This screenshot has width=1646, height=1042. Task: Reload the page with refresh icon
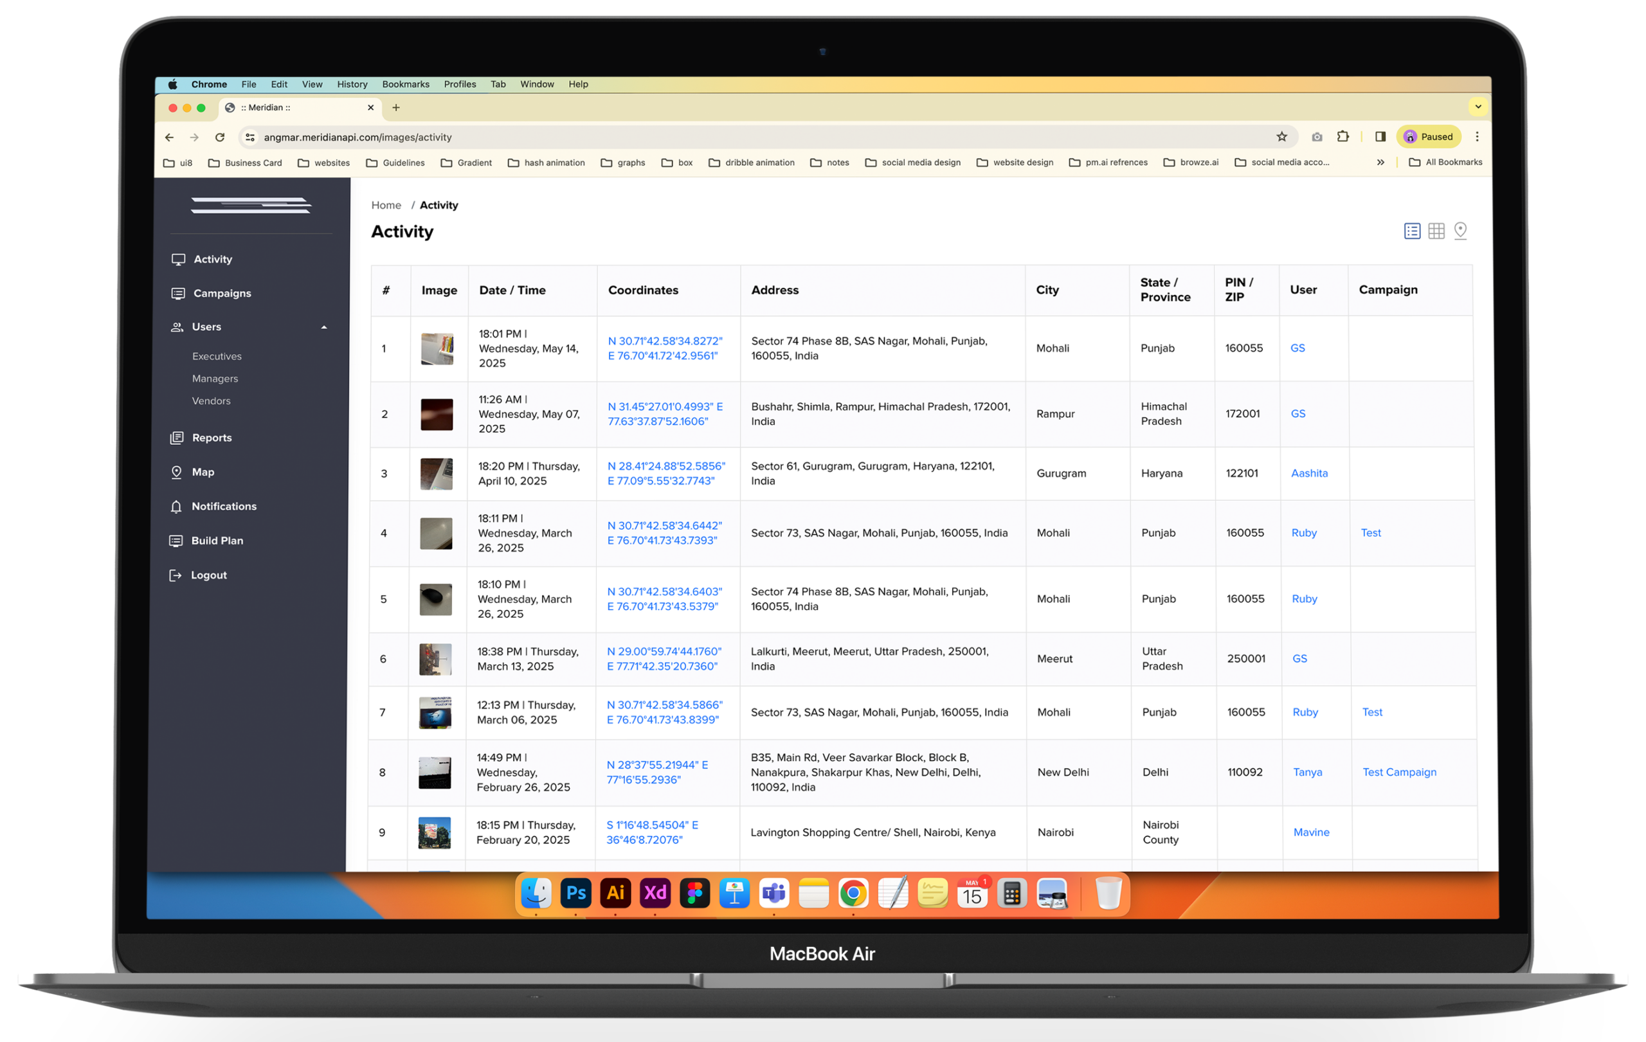click(x=219, y=138)
